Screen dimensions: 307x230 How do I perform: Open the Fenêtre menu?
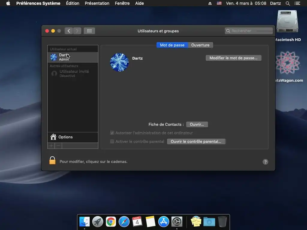122,3
